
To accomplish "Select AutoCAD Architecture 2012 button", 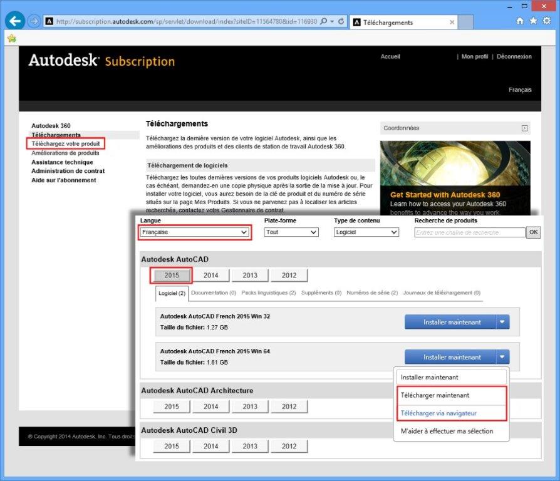I will (x=289, y=406).
